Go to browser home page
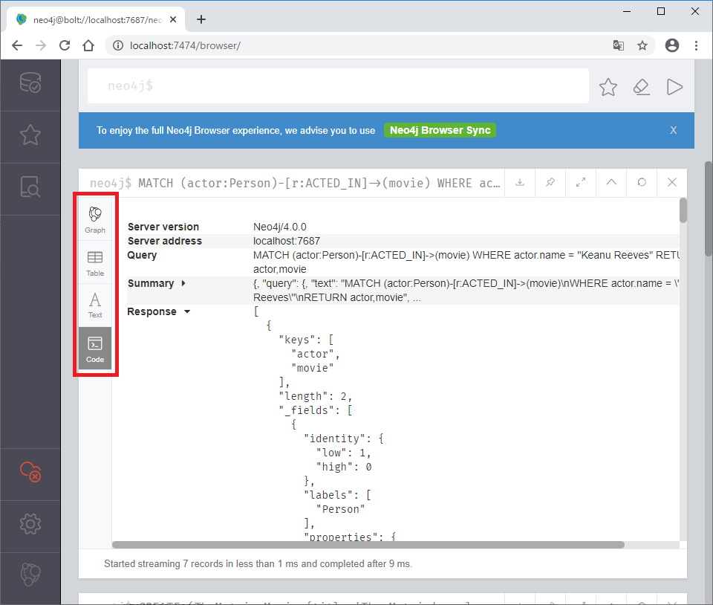 pyautogui.click(x=88, y=45)
